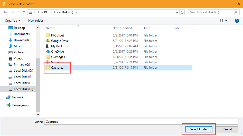Select Local Disk (D:) in sidebar

pos(23,71)
